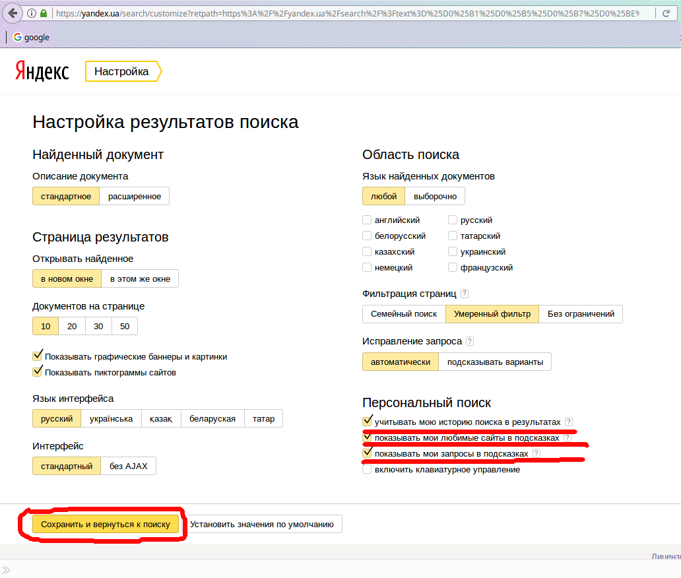Go back with the browser back arrow

coord(13,13)
